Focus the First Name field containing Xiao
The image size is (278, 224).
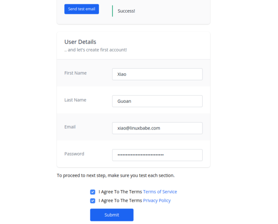click(157, 74)
